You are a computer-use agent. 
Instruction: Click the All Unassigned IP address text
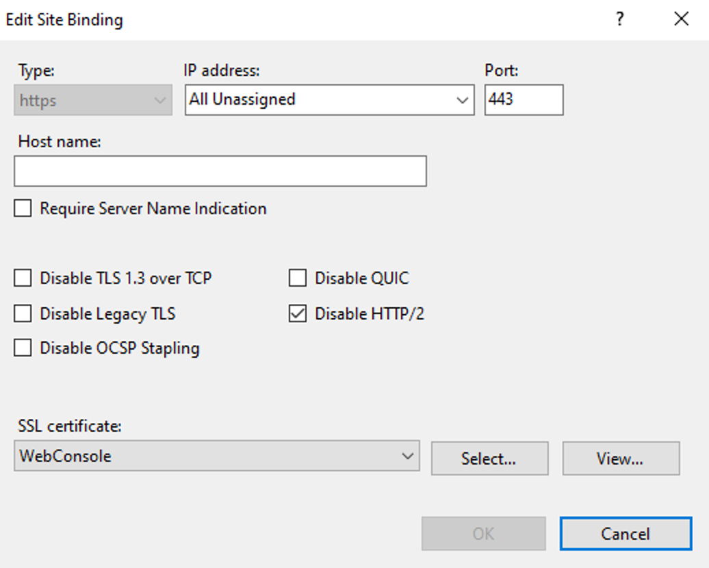tap(243, 100)
